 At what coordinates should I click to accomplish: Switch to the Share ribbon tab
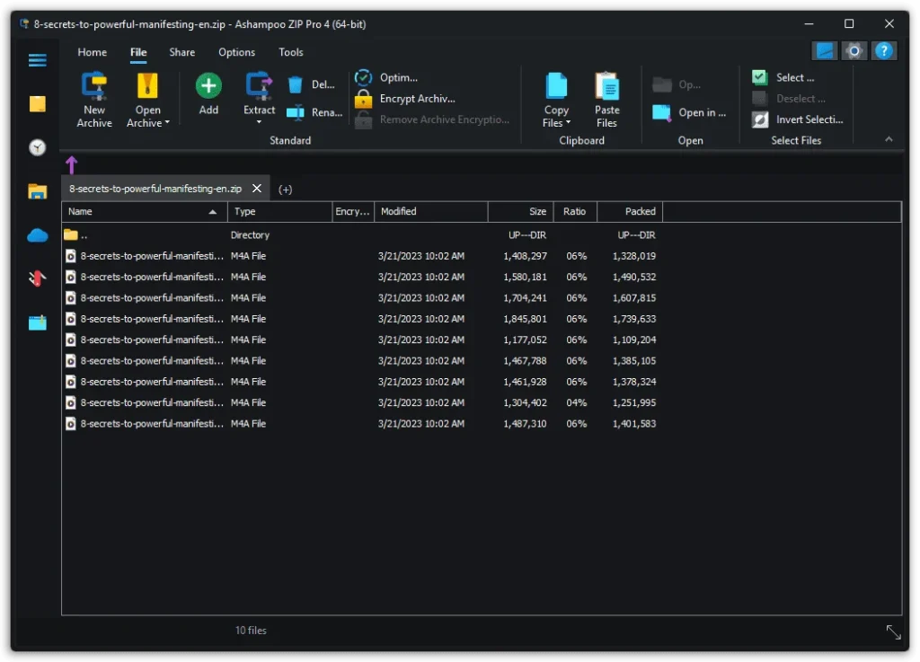pyautogui.click(x=181, y=52)
